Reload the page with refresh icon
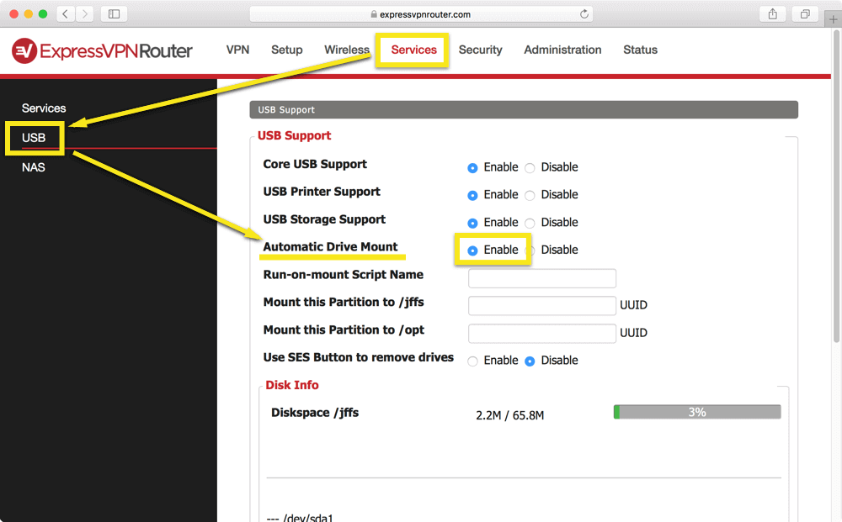The image size is (842, 522). [584, 14]
